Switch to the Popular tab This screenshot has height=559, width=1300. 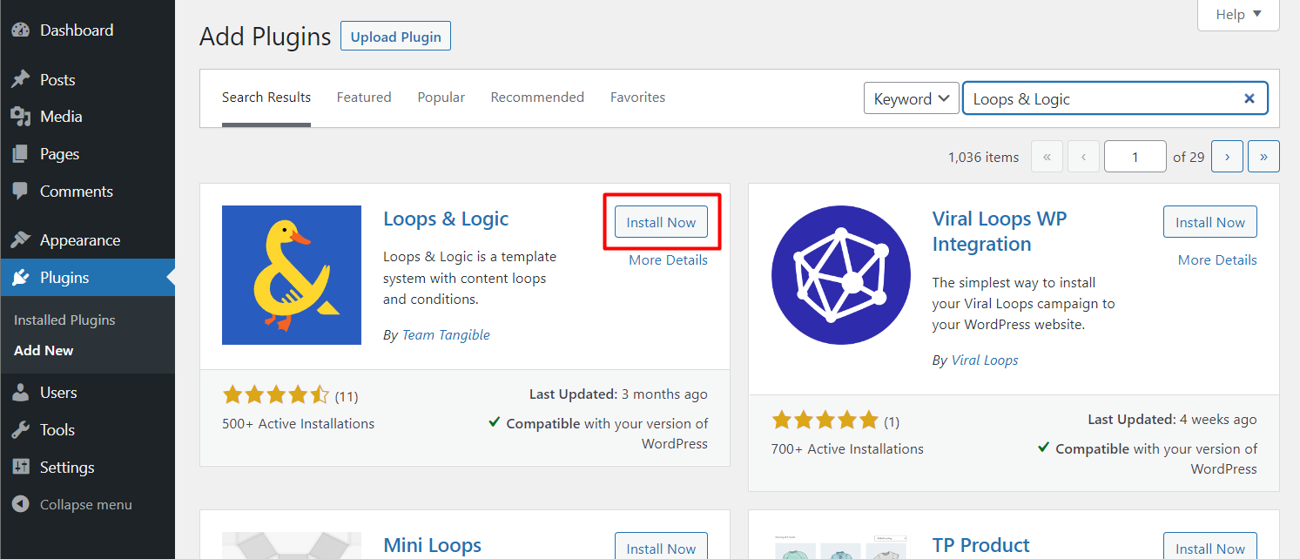click(441, 98)
